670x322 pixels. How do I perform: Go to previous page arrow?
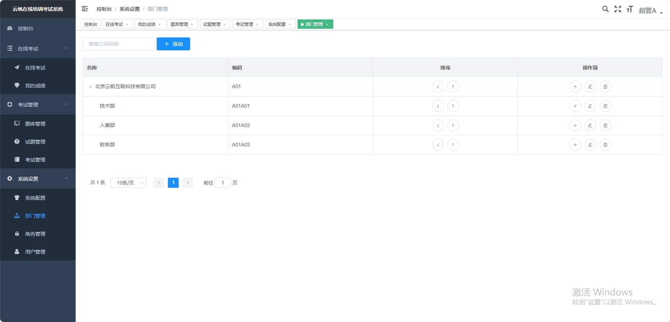click(x=159, y=183)
